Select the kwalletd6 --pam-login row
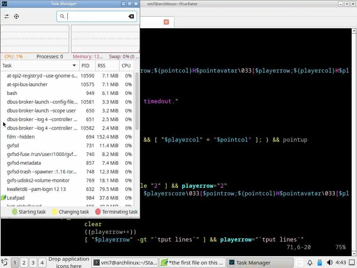Viewport: 357px width, 268px height. 67,189
